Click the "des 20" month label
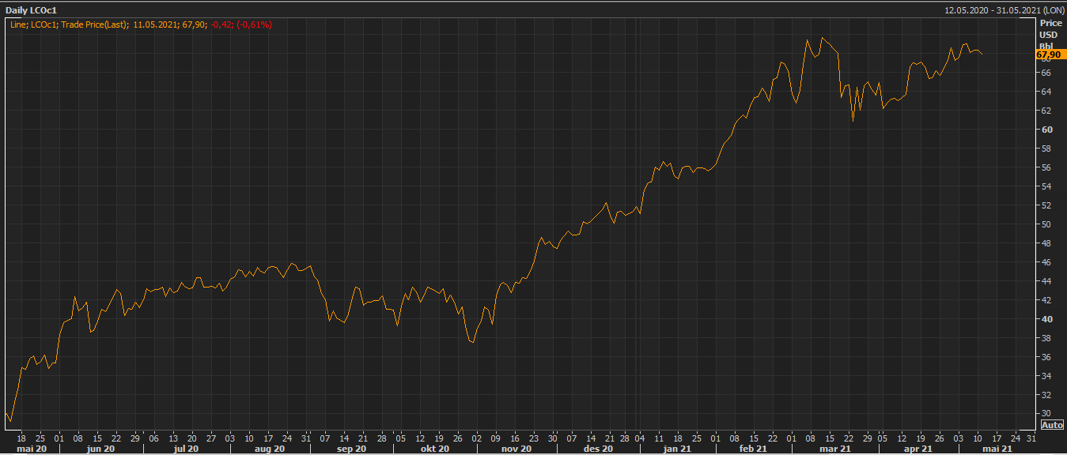 597,449
